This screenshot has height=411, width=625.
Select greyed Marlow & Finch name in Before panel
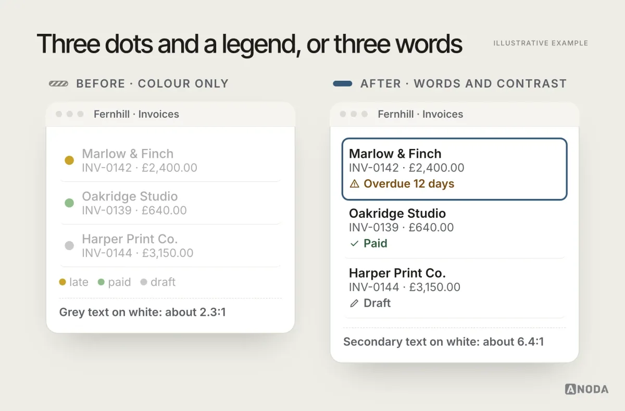point(128,154)
